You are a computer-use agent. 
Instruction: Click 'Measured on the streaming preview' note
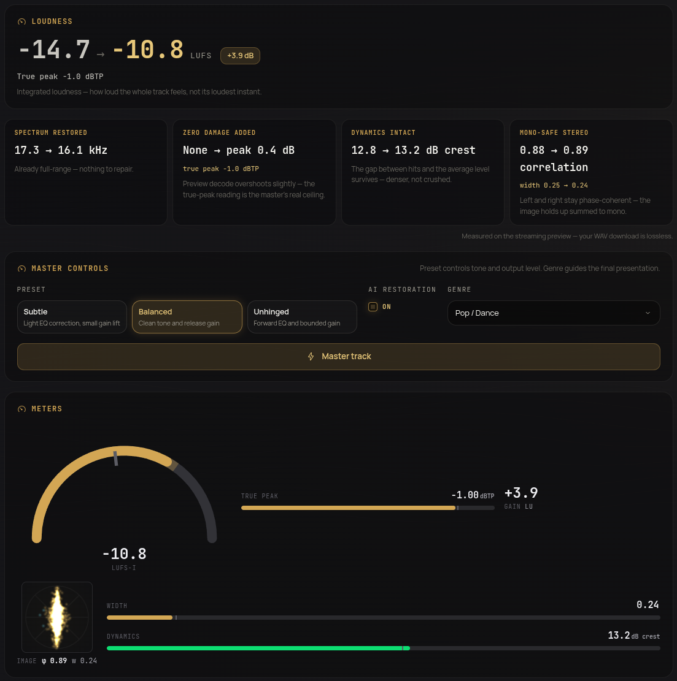coord(567,236)
